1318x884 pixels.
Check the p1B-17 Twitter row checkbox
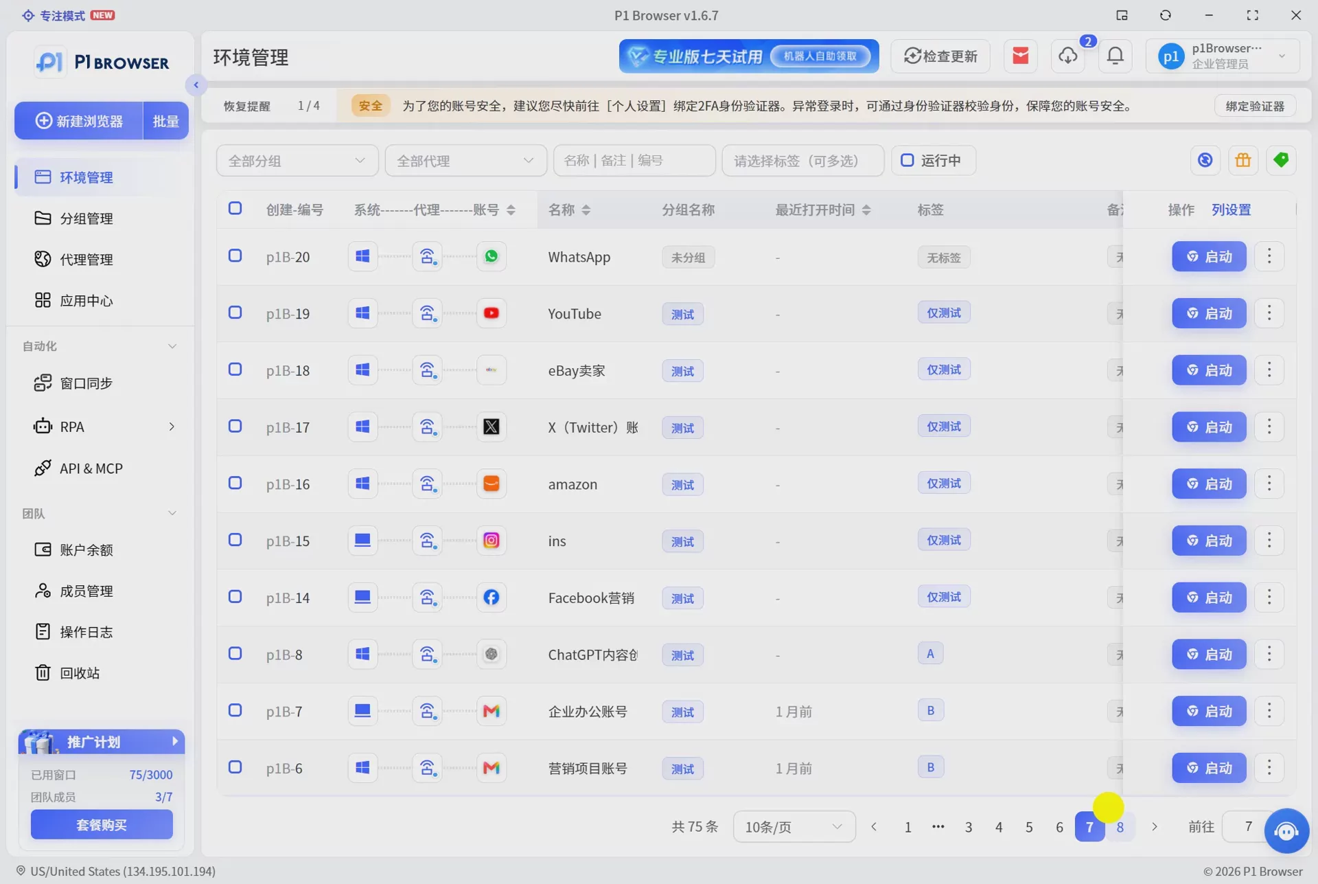coord(235,426)
